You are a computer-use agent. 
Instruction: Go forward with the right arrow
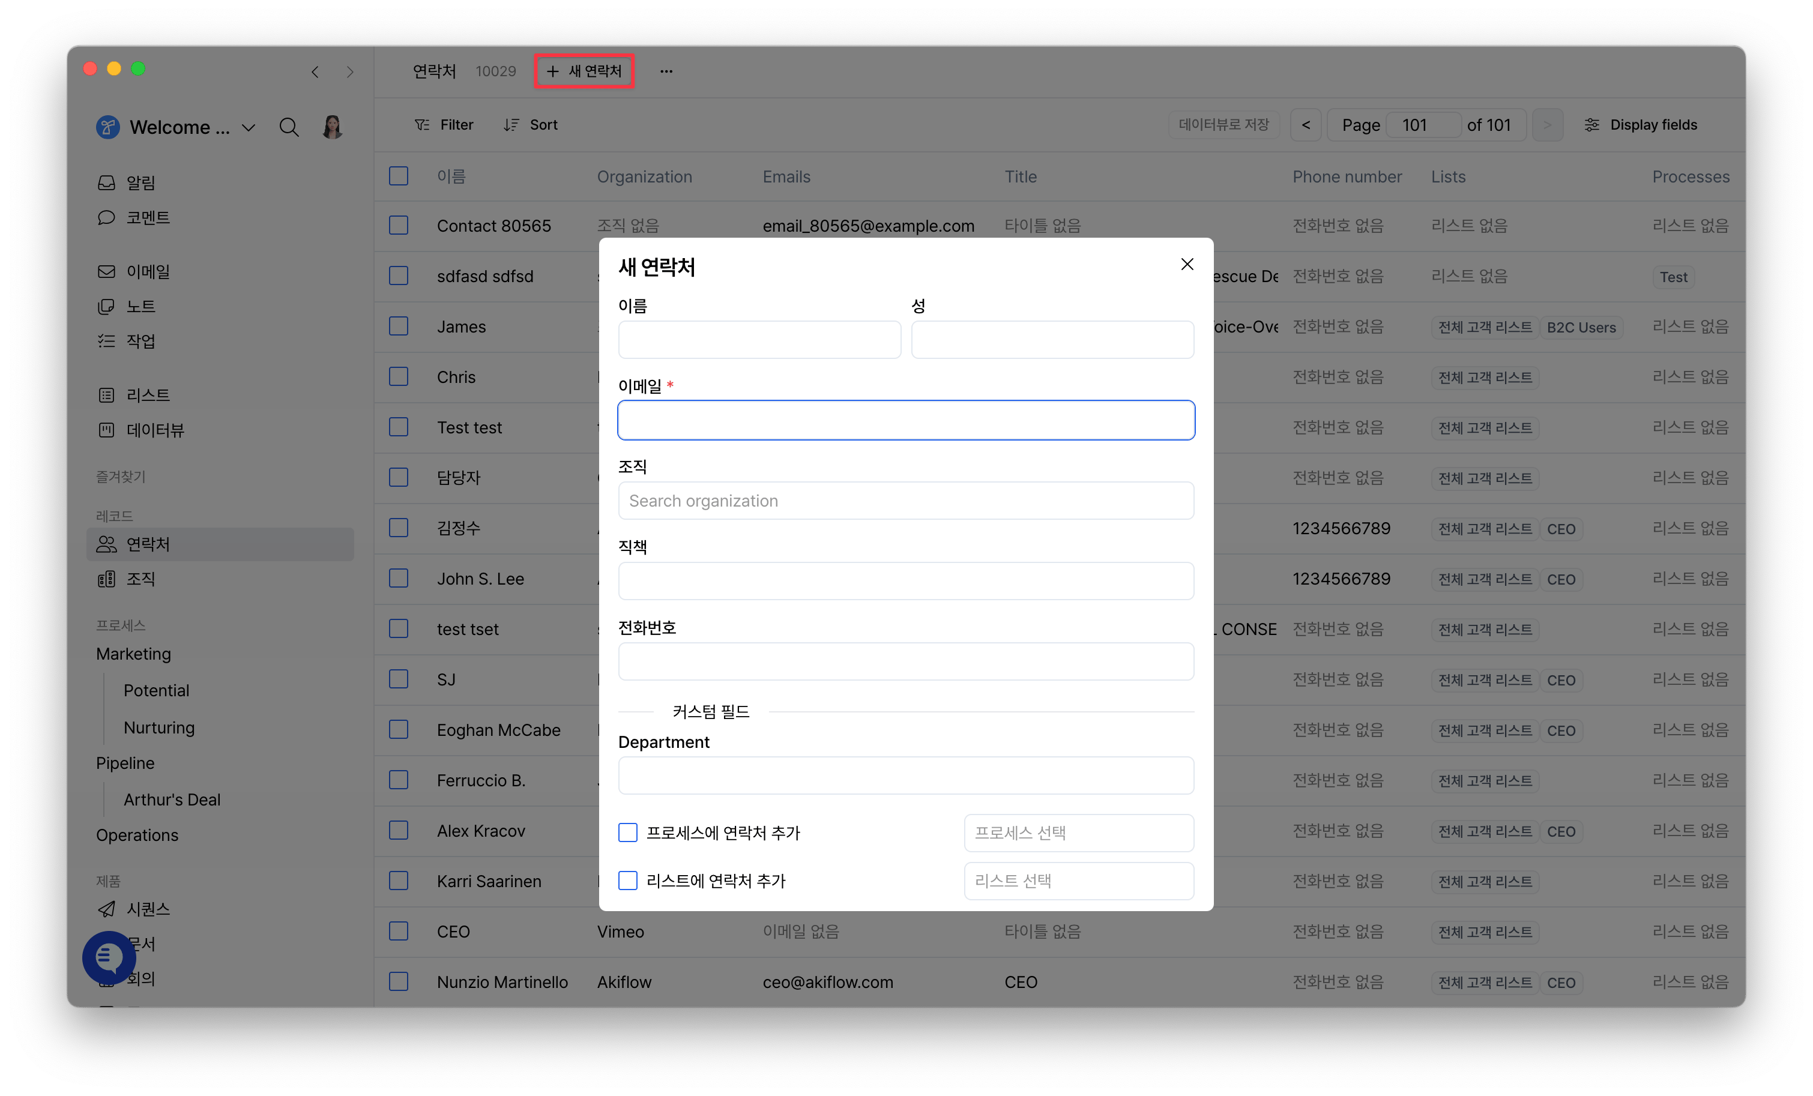pyautogui.click(x=350, y=71)
